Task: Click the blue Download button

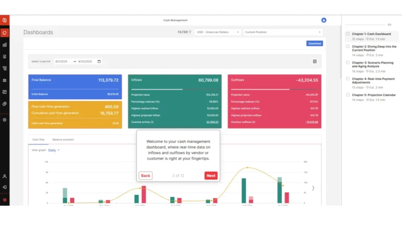Action: click(314, 43)
